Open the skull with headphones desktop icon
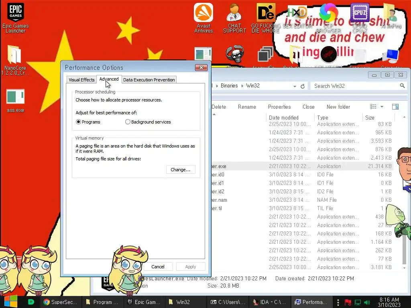The width and height of the screenshot is (411, 308). (x=234, y=54)
